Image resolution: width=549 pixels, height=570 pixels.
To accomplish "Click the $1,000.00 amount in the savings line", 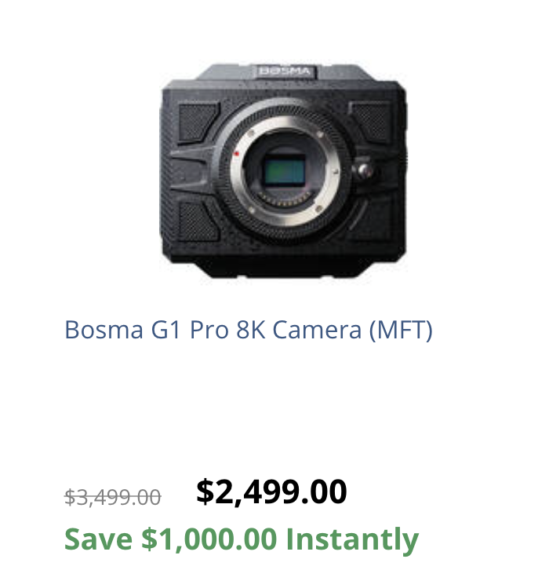I will pos(209,540).
